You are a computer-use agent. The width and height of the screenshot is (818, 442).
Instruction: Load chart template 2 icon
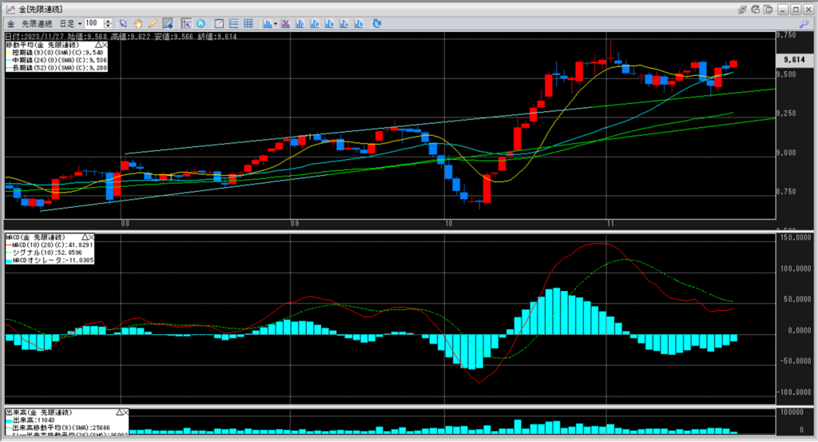point(315,23)
